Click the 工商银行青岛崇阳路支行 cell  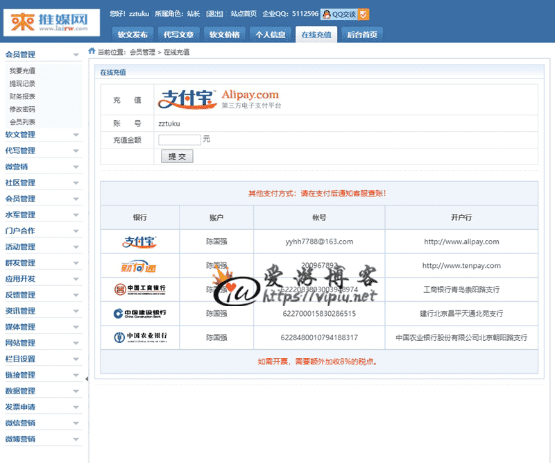461,289
